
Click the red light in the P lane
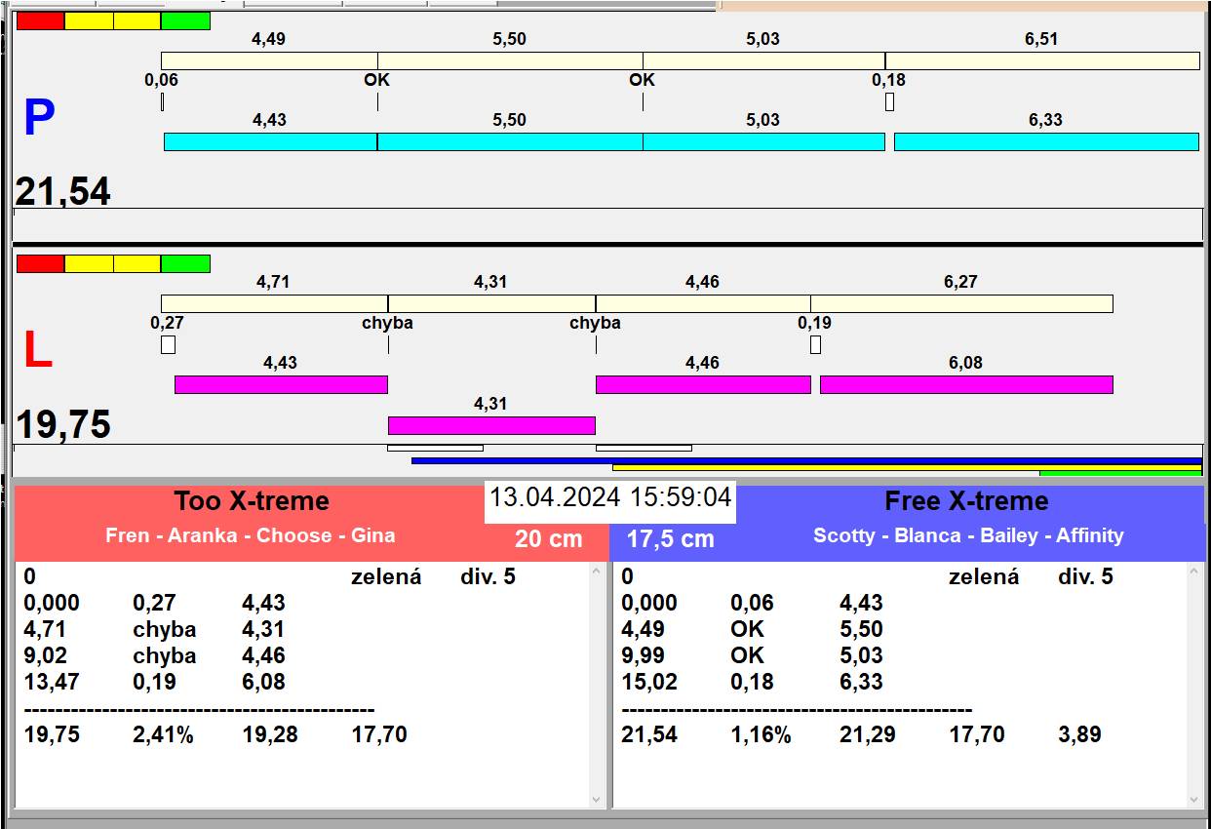tap(40, 20)
